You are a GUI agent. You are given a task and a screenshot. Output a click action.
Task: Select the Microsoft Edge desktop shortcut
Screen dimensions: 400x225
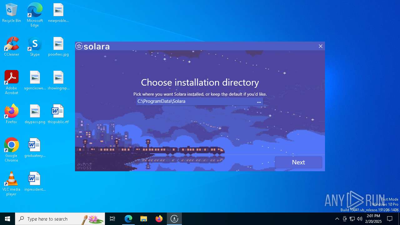click(35, 15)
